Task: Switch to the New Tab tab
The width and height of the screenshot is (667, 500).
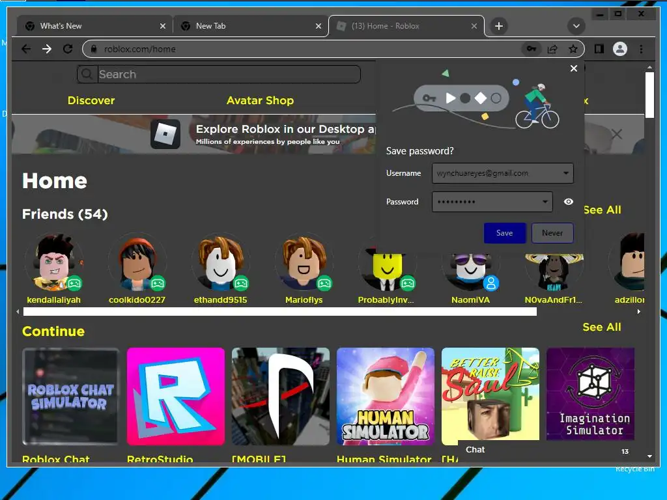Action: 250,26
